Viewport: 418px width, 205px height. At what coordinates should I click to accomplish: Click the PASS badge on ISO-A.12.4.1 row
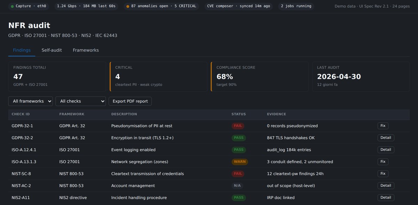[239, 150]
